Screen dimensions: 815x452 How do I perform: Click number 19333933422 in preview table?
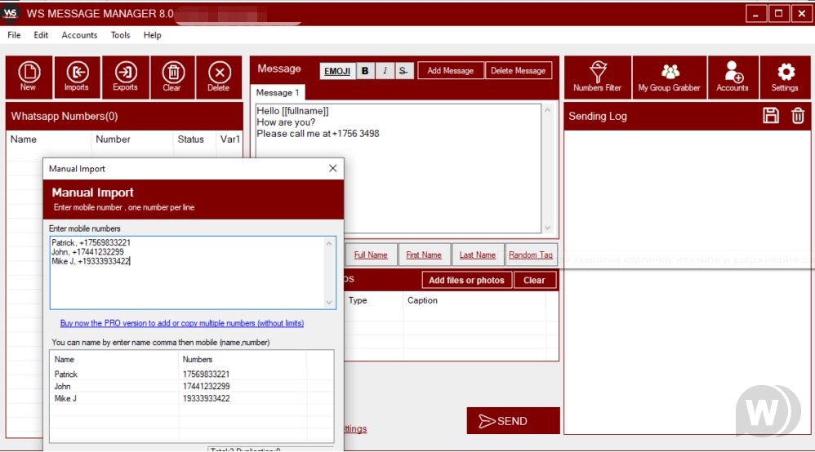click(206, 398)
